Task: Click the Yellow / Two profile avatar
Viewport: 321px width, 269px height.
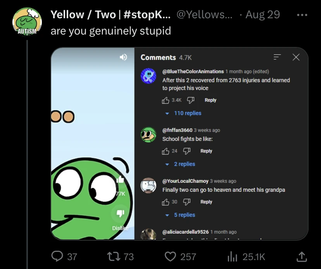Action: point(27,22)
